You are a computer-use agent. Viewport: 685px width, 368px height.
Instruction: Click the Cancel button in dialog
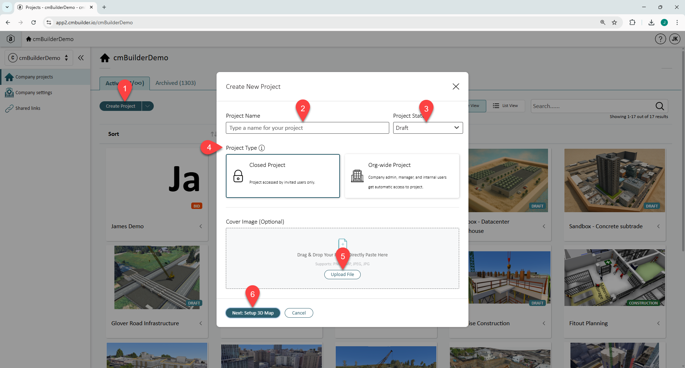(299, 313)
